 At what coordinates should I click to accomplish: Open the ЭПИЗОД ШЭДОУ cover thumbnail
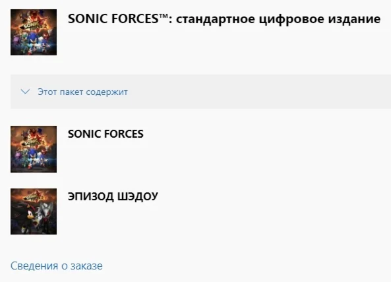tap(34, 211)
